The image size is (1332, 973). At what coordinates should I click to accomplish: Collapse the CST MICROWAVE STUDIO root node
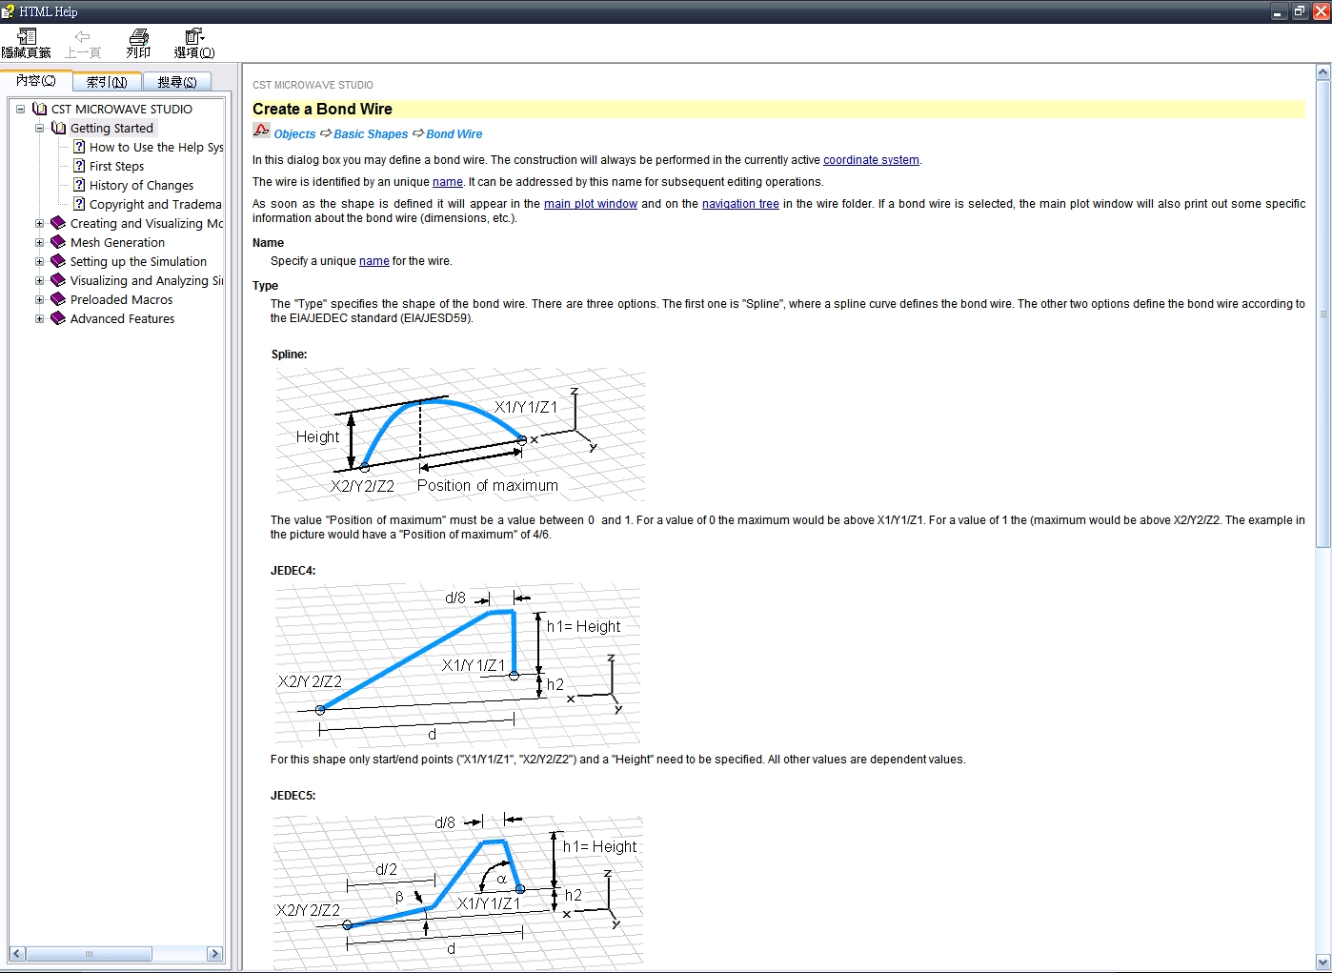click(20, 110)
